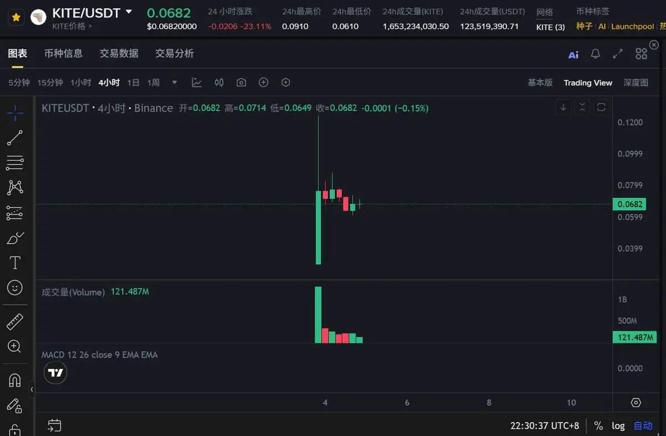
Task: Collapse the drawing toolbar side arrow
Action: [x=32, y=389]
